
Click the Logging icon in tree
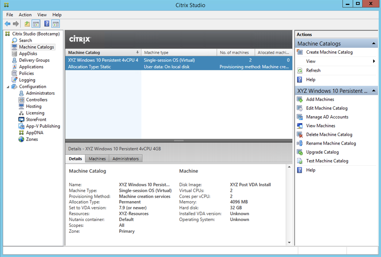[15, 80]
